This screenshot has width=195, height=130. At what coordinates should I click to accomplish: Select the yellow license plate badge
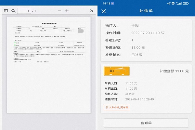click(x=116, y=71)
